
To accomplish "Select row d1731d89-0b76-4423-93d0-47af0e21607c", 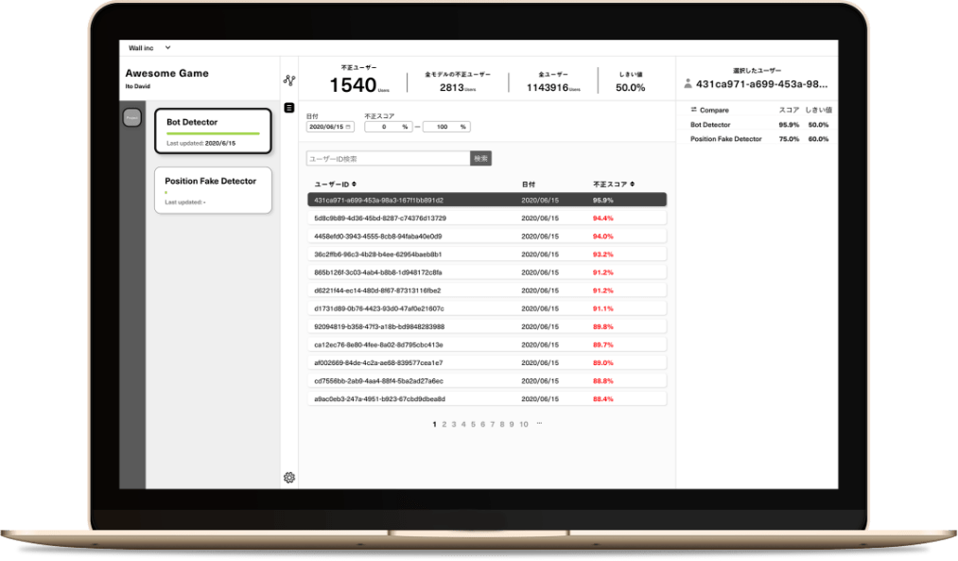I will click(x=487, y=308).
